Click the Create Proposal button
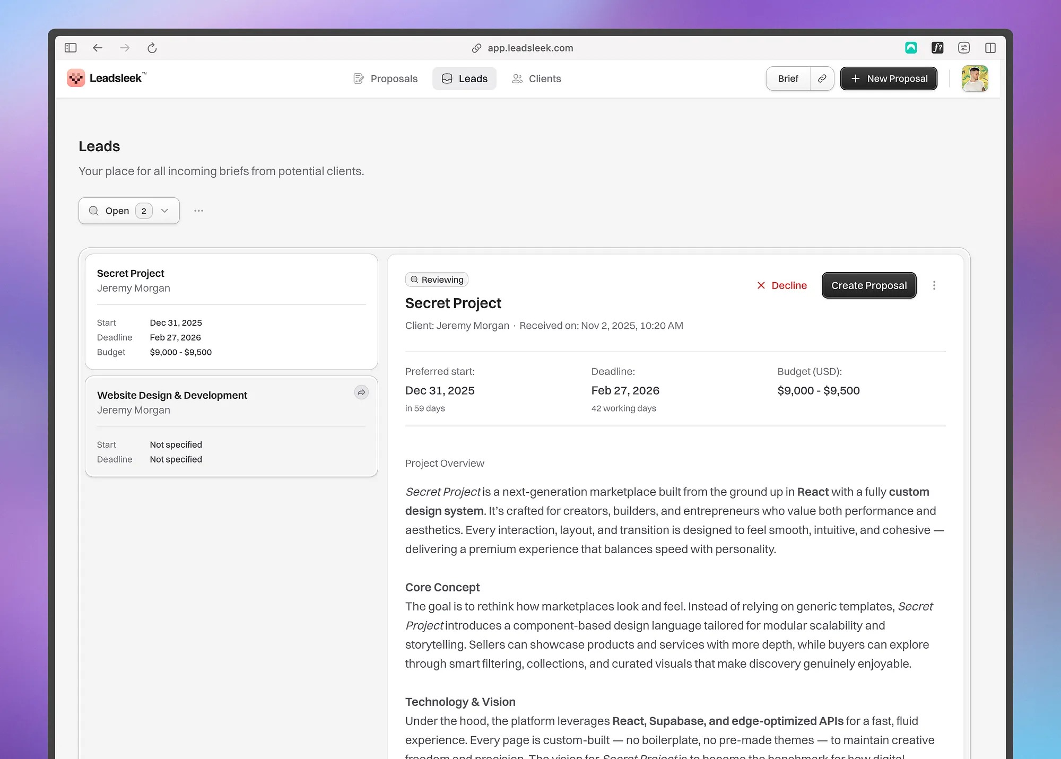1061x759 pixels. (x=868, y=285)
